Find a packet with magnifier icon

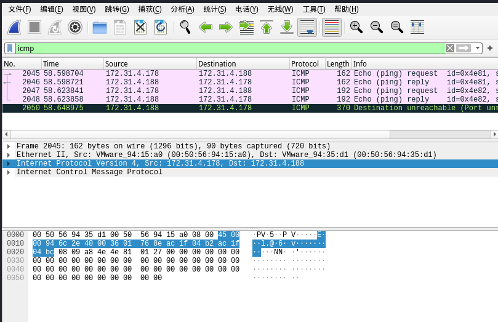click(x=185, y=27)
